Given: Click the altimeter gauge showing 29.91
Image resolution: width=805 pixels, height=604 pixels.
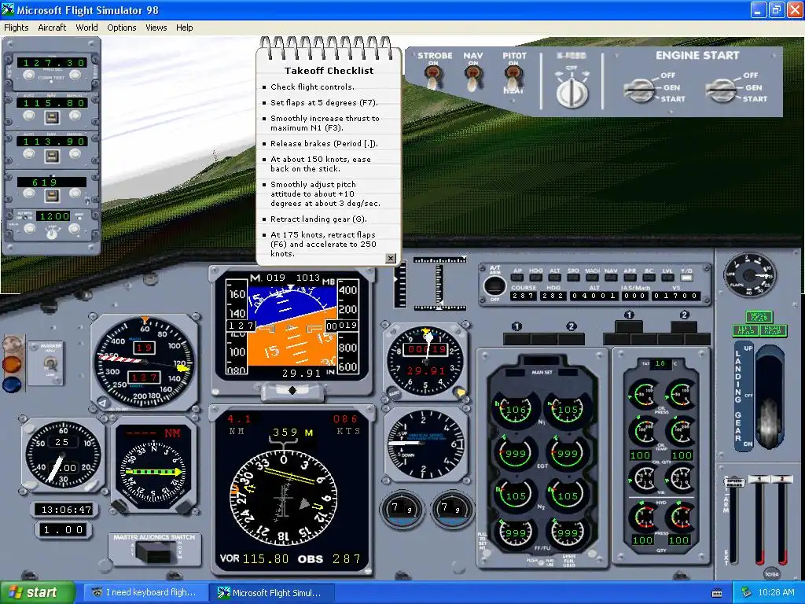Looking at the screenshot, I should point(425,362).
